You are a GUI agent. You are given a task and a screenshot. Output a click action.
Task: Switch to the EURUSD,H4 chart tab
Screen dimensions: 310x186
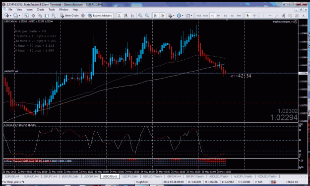(x=12, y=176)
